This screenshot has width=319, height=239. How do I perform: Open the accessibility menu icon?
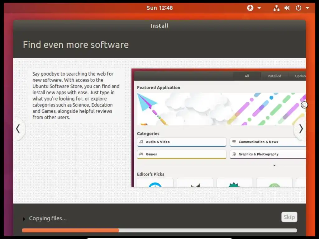(250, 8)
